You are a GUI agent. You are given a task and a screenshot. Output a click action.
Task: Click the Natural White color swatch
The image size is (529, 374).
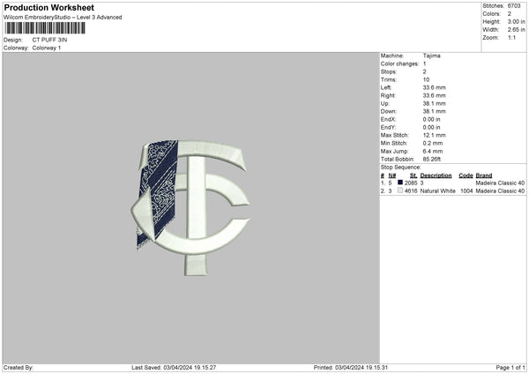[x=400, y=191]
